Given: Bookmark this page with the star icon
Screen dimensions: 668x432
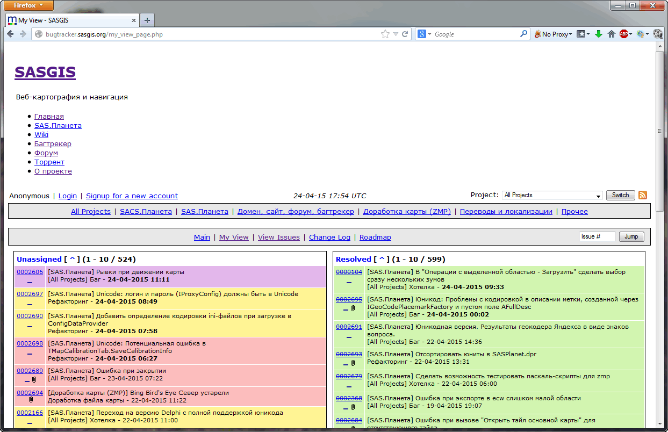Looking at the screenshot, I should 385,34.
